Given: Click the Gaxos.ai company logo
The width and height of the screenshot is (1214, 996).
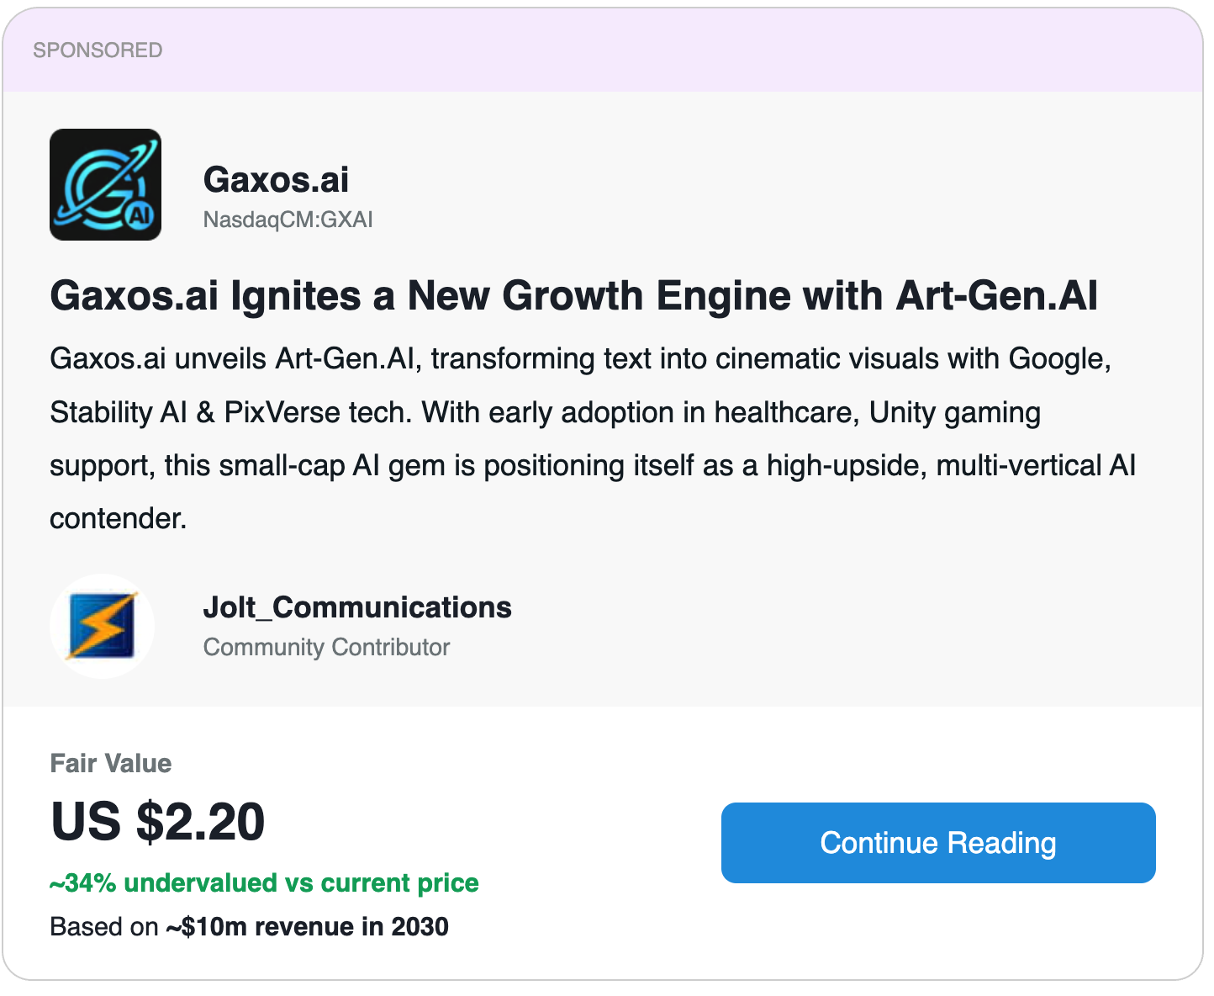Looking at the screenshot, I should coord(105,184).
